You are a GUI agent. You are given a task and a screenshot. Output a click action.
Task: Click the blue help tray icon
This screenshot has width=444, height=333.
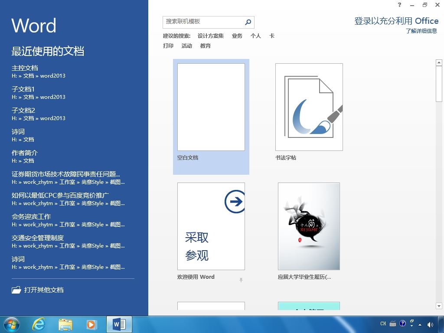point(402,323)
